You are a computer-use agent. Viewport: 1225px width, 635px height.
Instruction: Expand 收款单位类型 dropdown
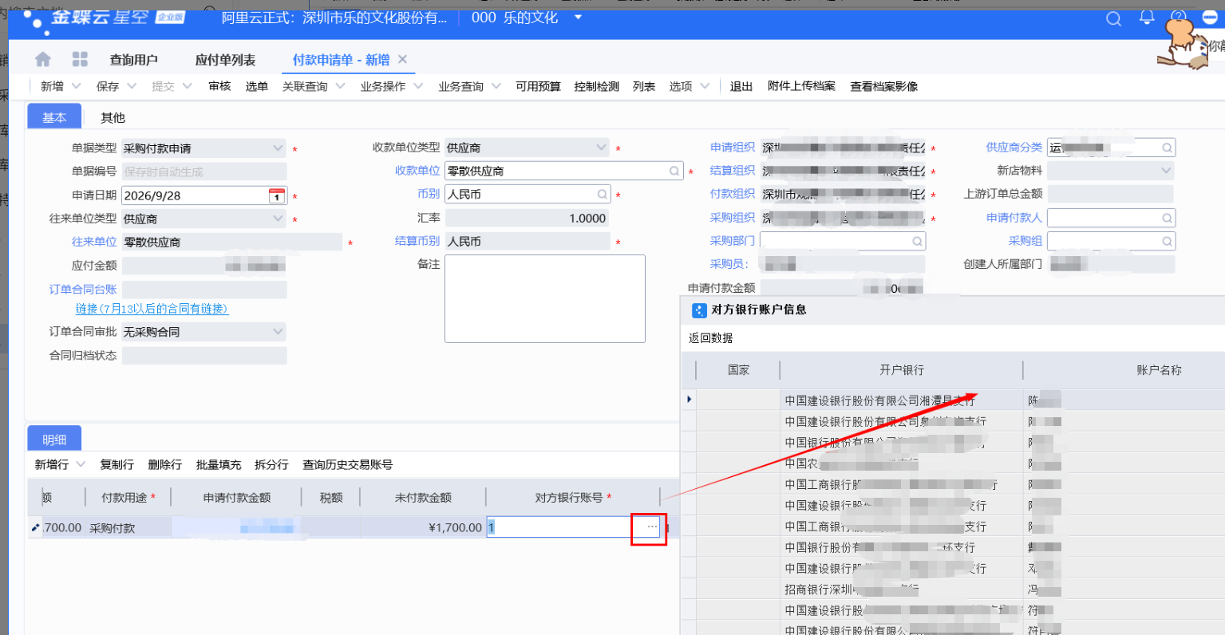click(601, 148)
